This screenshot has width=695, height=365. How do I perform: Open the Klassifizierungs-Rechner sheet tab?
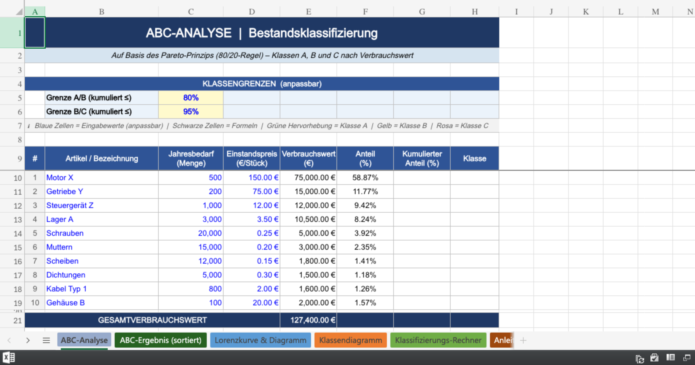click(x=438, y=340)
